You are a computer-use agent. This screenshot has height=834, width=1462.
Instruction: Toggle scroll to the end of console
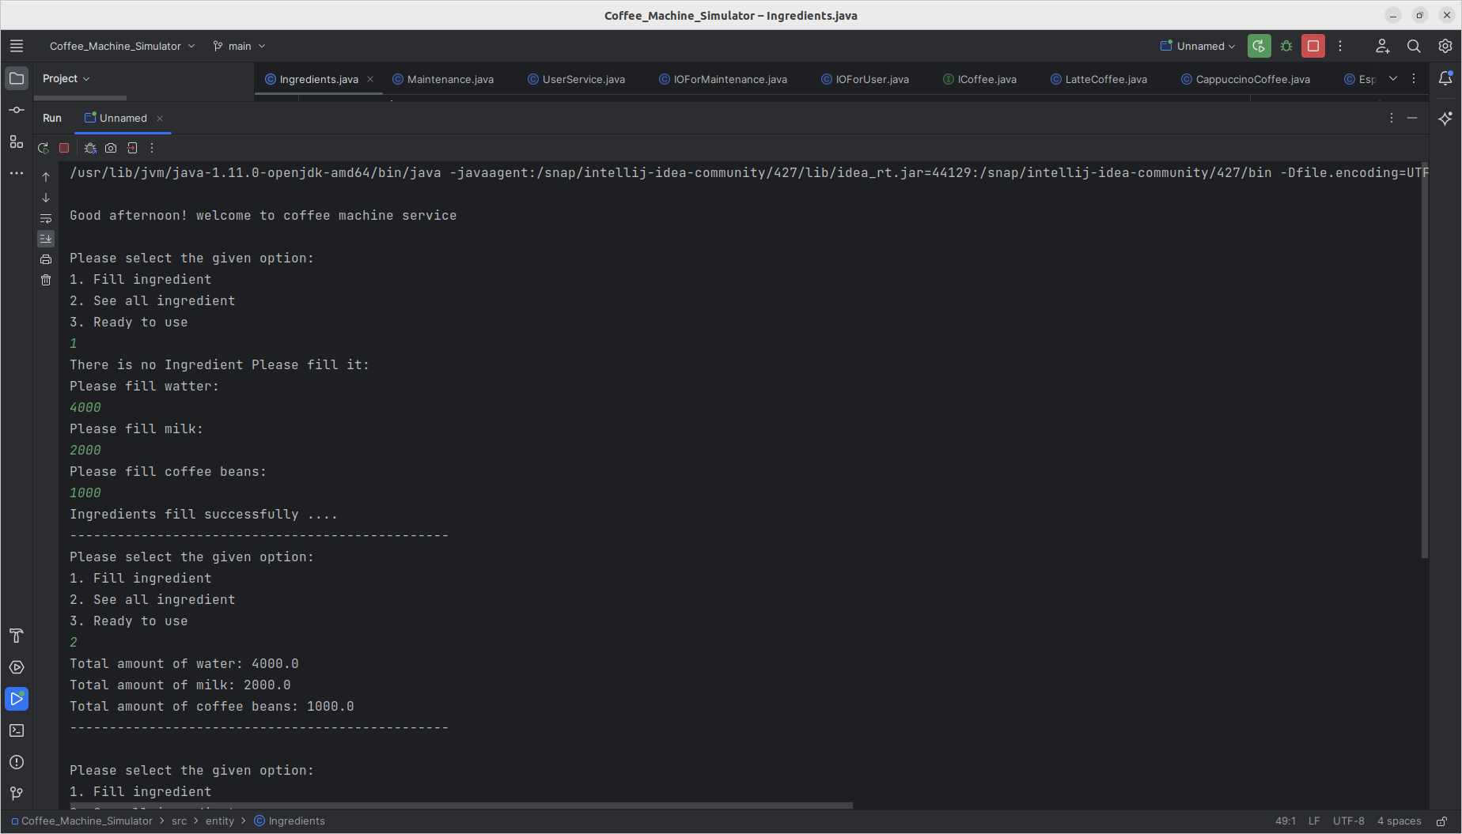[46, 238]
